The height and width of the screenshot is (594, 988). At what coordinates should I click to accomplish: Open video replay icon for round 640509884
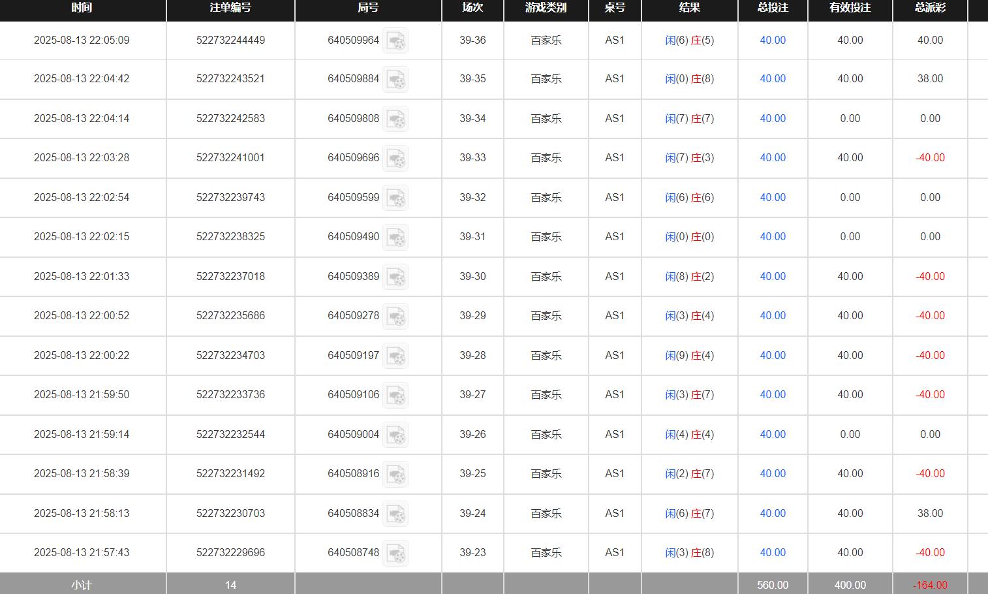tap(395, 79)
